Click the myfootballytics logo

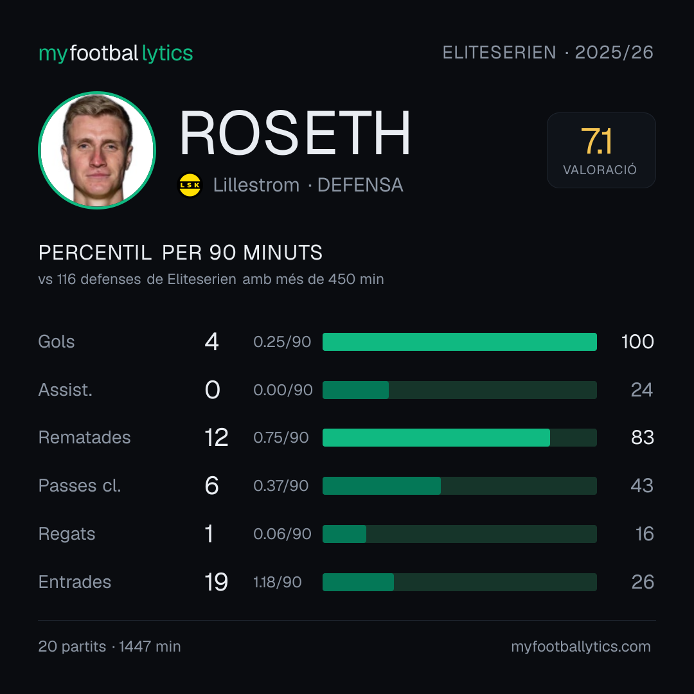point(116,53)
